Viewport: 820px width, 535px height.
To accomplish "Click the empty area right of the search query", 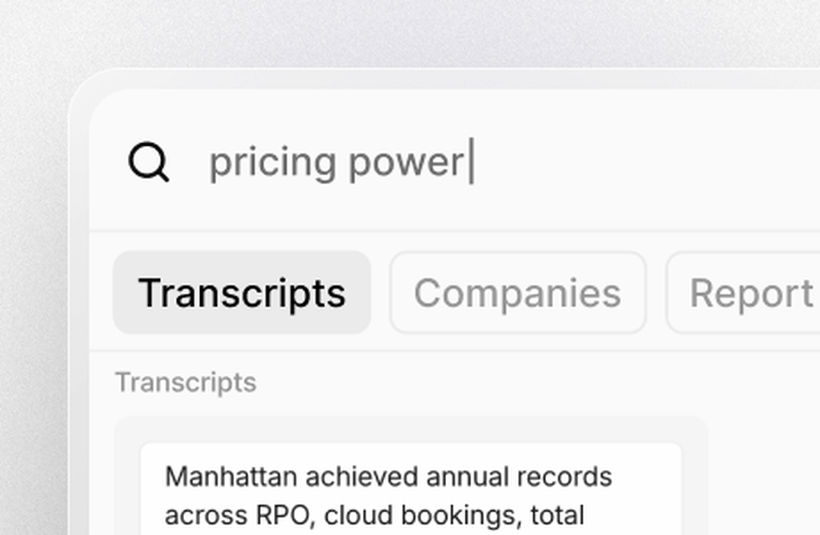I will 641,163.
